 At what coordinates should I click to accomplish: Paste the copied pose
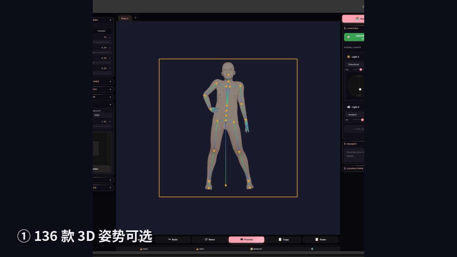[x=320, y=240]
